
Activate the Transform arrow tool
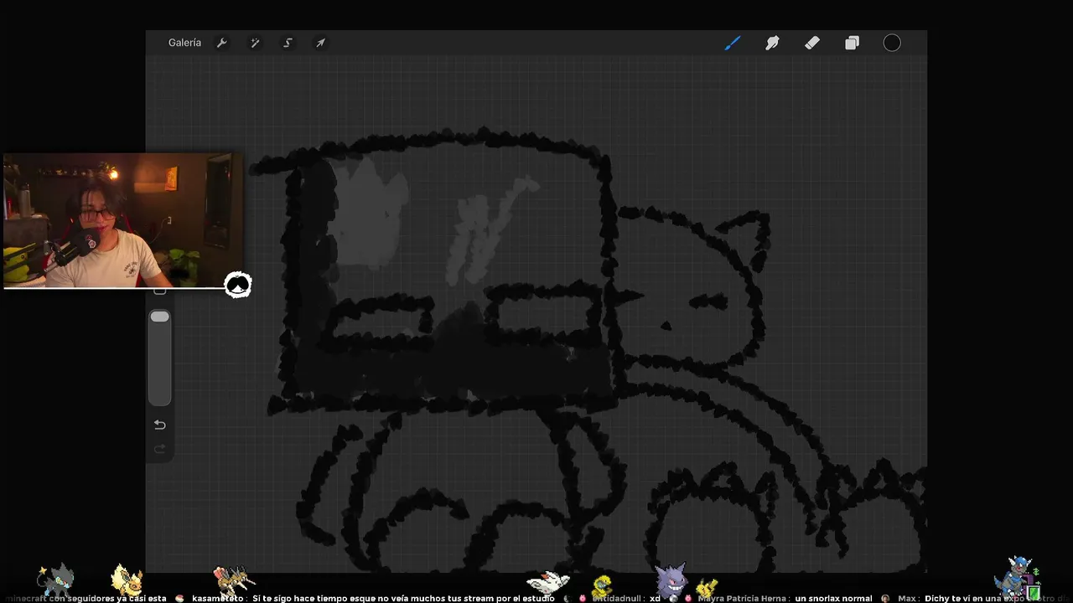click(320, 43)
